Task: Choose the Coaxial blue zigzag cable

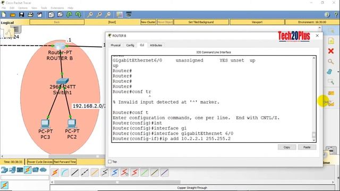Action: (115, 172)
